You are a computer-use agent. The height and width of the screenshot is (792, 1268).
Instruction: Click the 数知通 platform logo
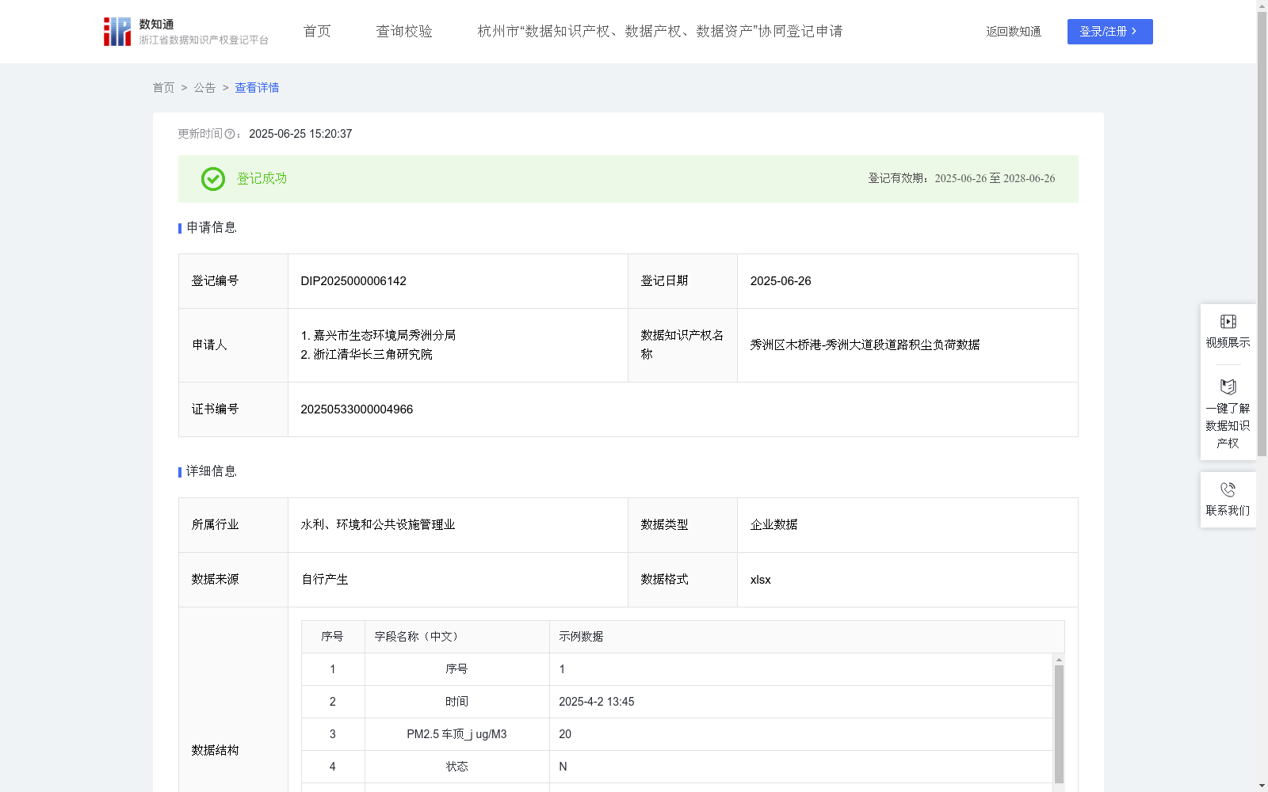(x=186, y=32)
